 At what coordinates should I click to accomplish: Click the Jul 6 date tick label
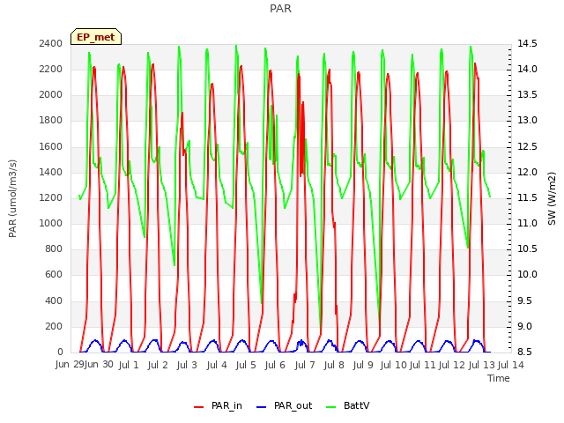[x=275, y=365]
